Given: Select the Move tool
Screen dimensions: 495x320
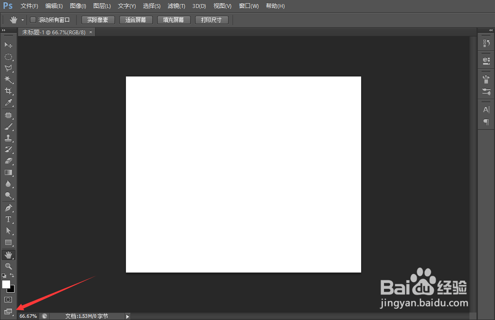Looking at the screenshot, I should pos(8,45).
